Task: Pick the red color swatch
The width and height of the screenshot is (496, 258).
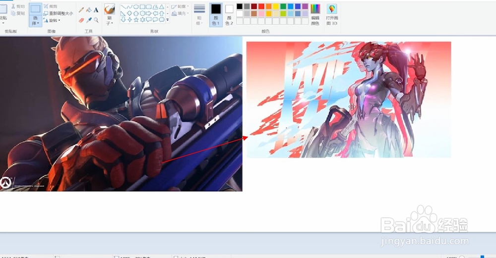Action: (261, 6)
